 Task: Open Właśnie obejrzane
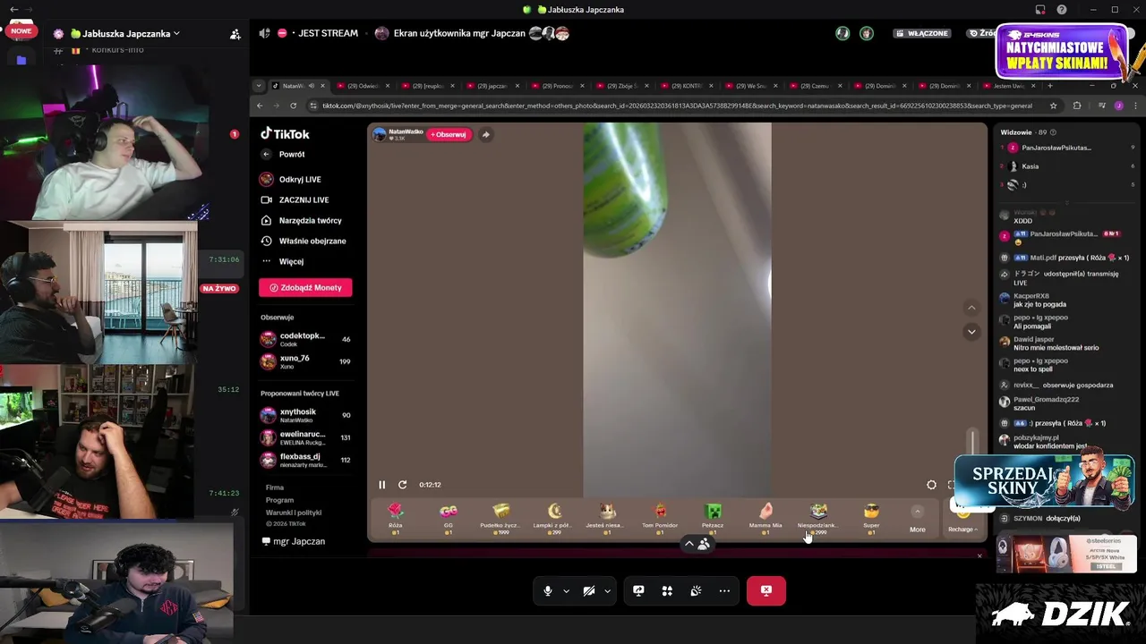click(304, 241)
